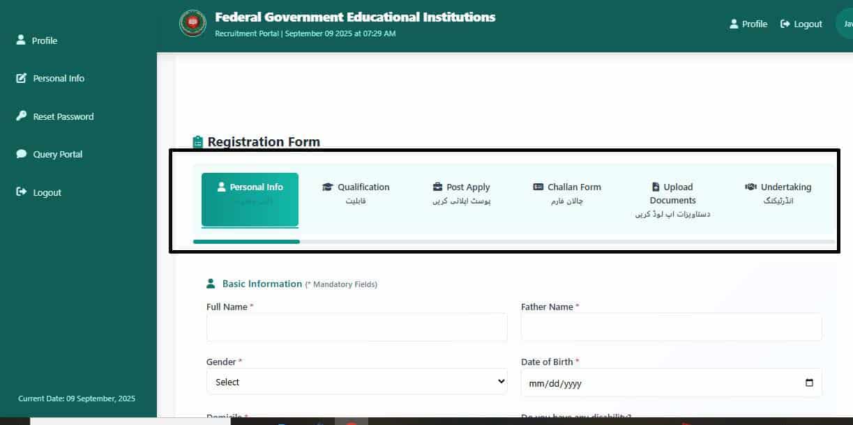Screen dimensions: 853x425
Task: Switch to the Qualification step tab
Action: (x=356, y=194)
